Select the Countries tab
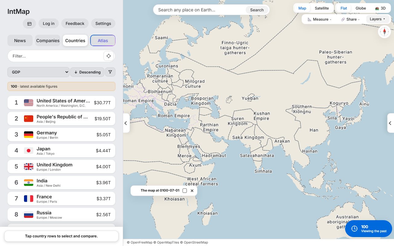 click(75, 41)
